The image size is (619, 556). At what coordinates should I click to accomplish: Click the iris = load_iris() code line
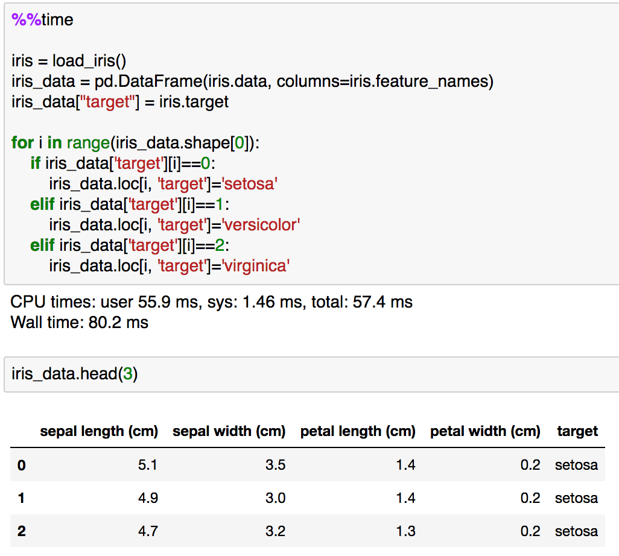69,61
